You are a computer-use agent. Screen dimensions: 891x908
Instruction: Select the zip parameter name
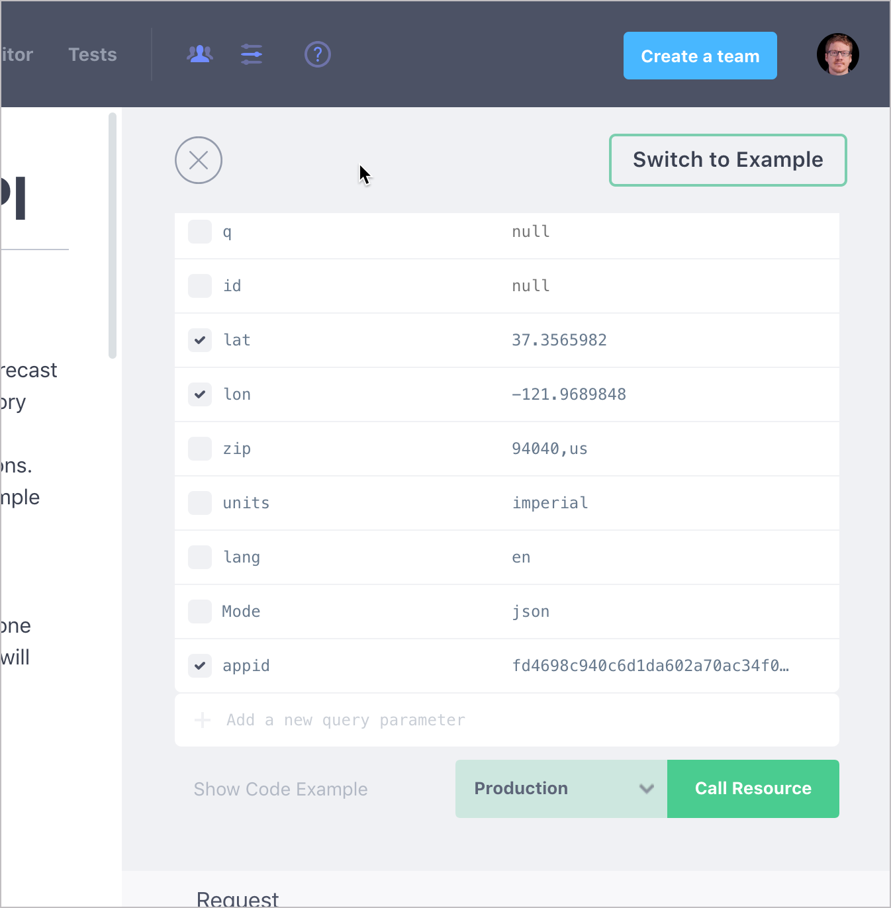[x=237, y=449]
